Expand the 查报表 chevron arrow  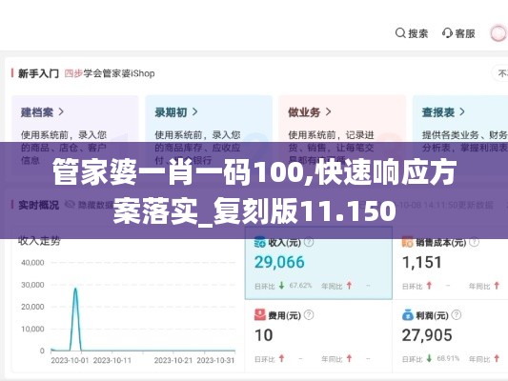tap(462, 112)
